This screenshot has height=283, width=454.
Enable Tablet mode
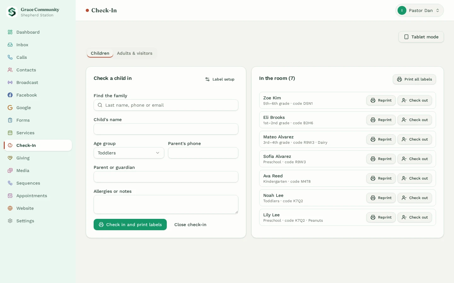tap(421, 37)
